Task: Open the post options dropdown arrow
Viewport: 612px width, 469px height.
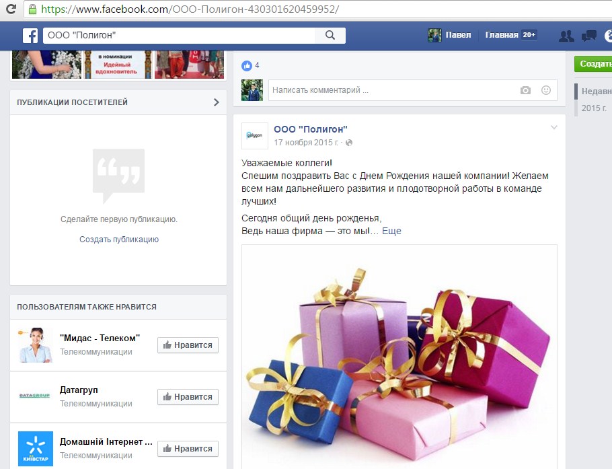Action: [554, 128]
